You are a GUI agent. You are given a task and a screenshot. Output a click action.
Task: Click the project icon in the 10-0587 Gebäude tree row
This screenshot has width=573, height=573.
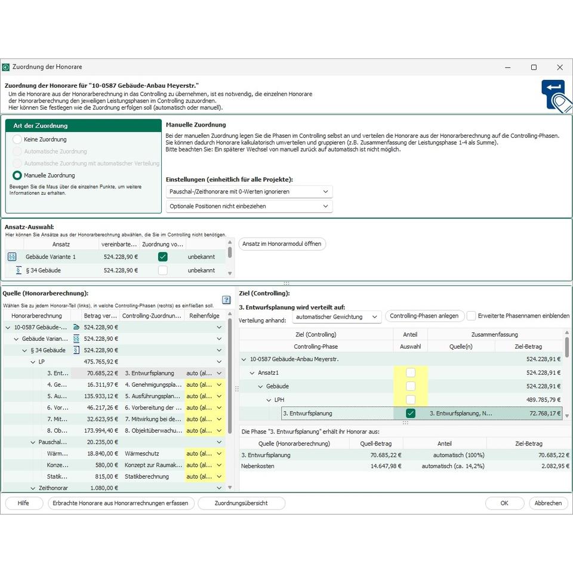pyautogui.click(x=76, y=327)
